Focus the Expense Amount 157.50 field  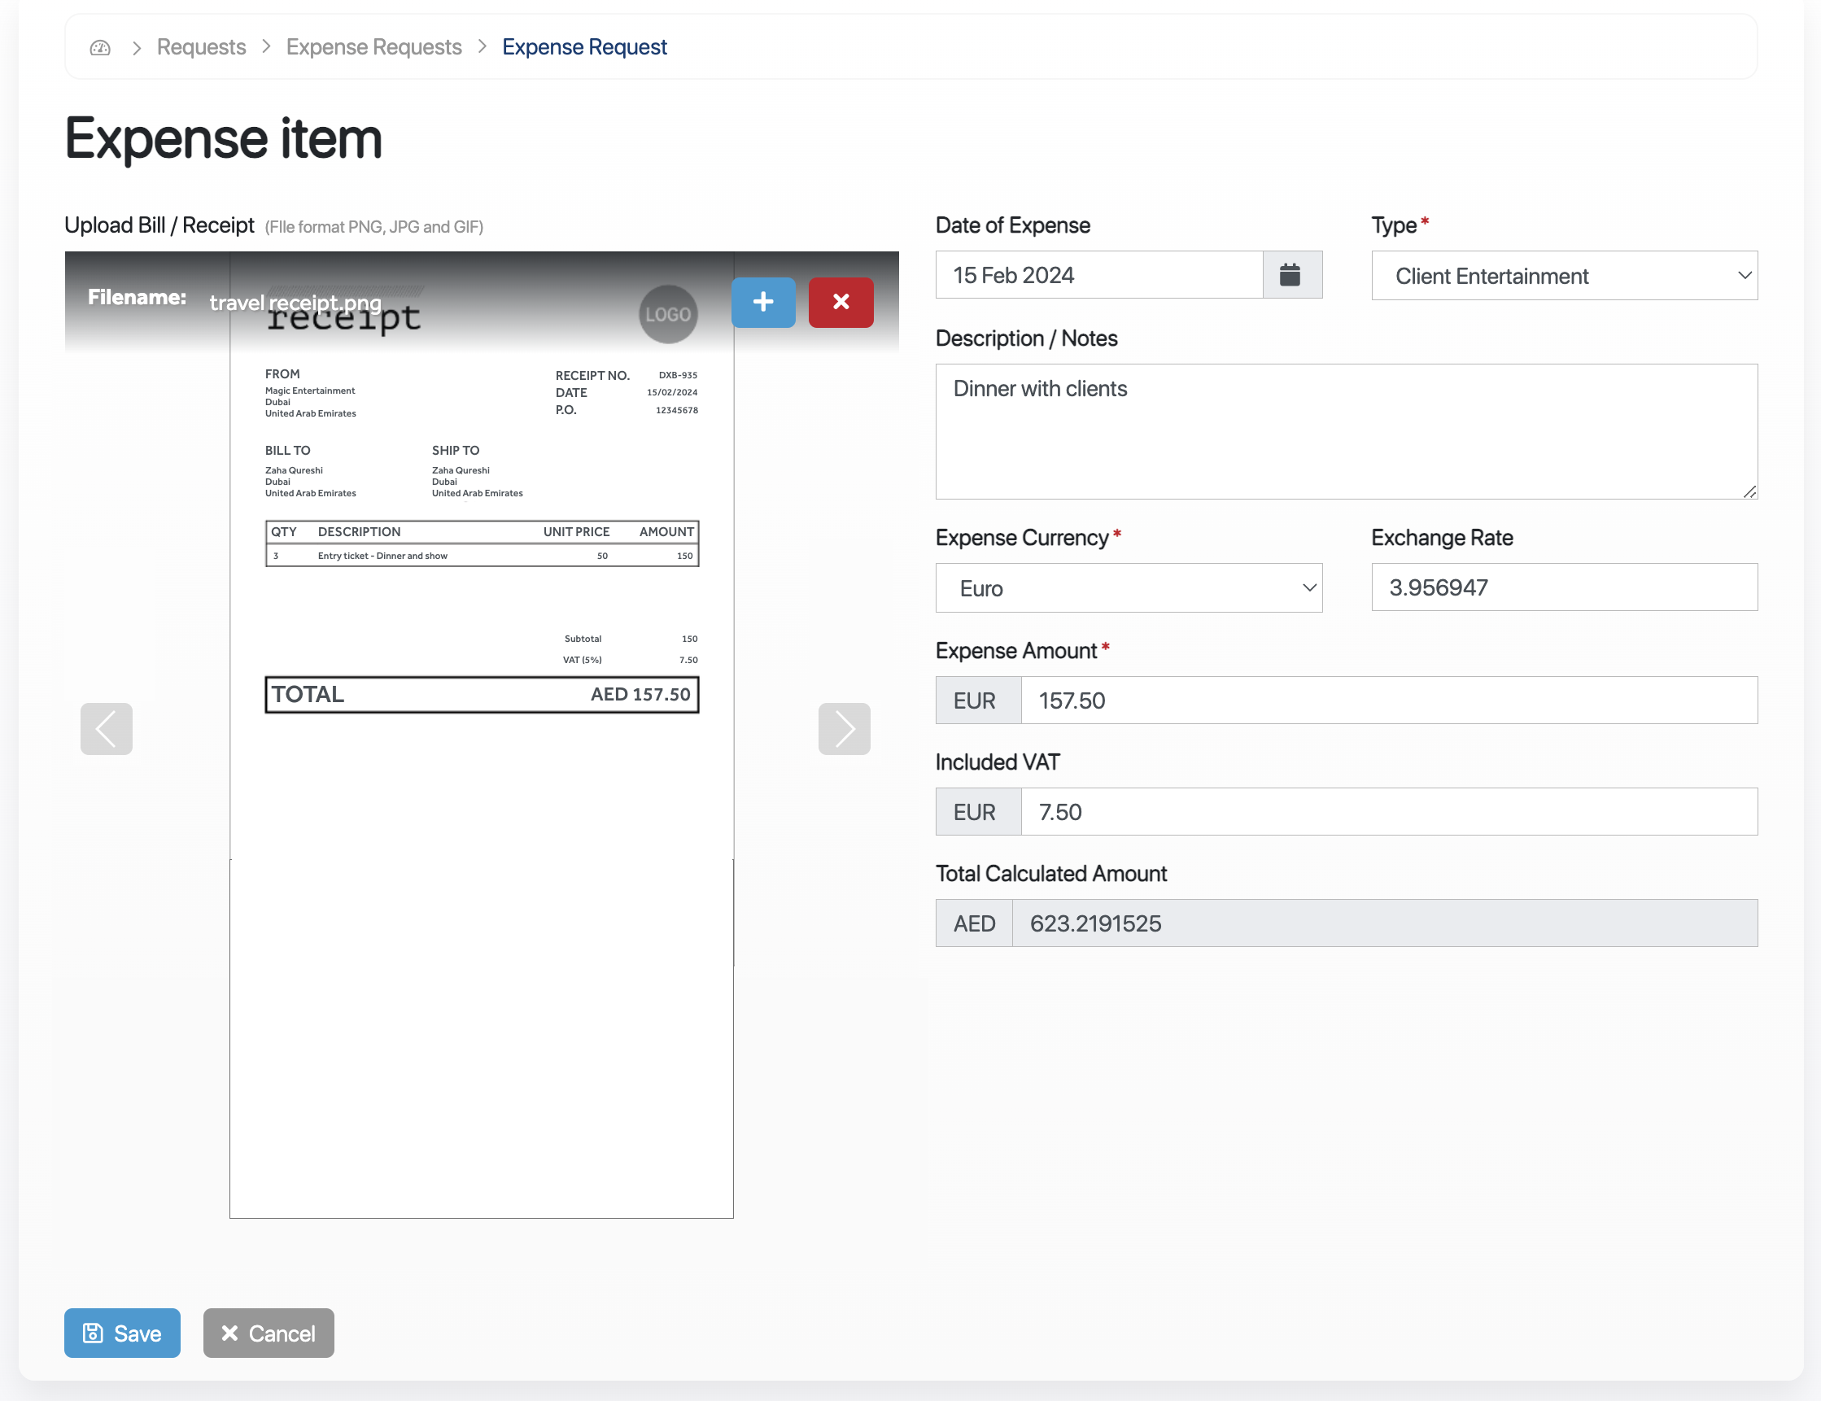[x=1388, y=700]
